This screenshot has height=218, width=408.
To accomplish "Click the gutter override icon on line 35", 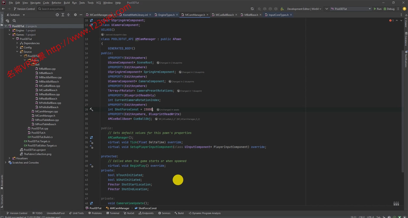I will [x=91, y=143].
